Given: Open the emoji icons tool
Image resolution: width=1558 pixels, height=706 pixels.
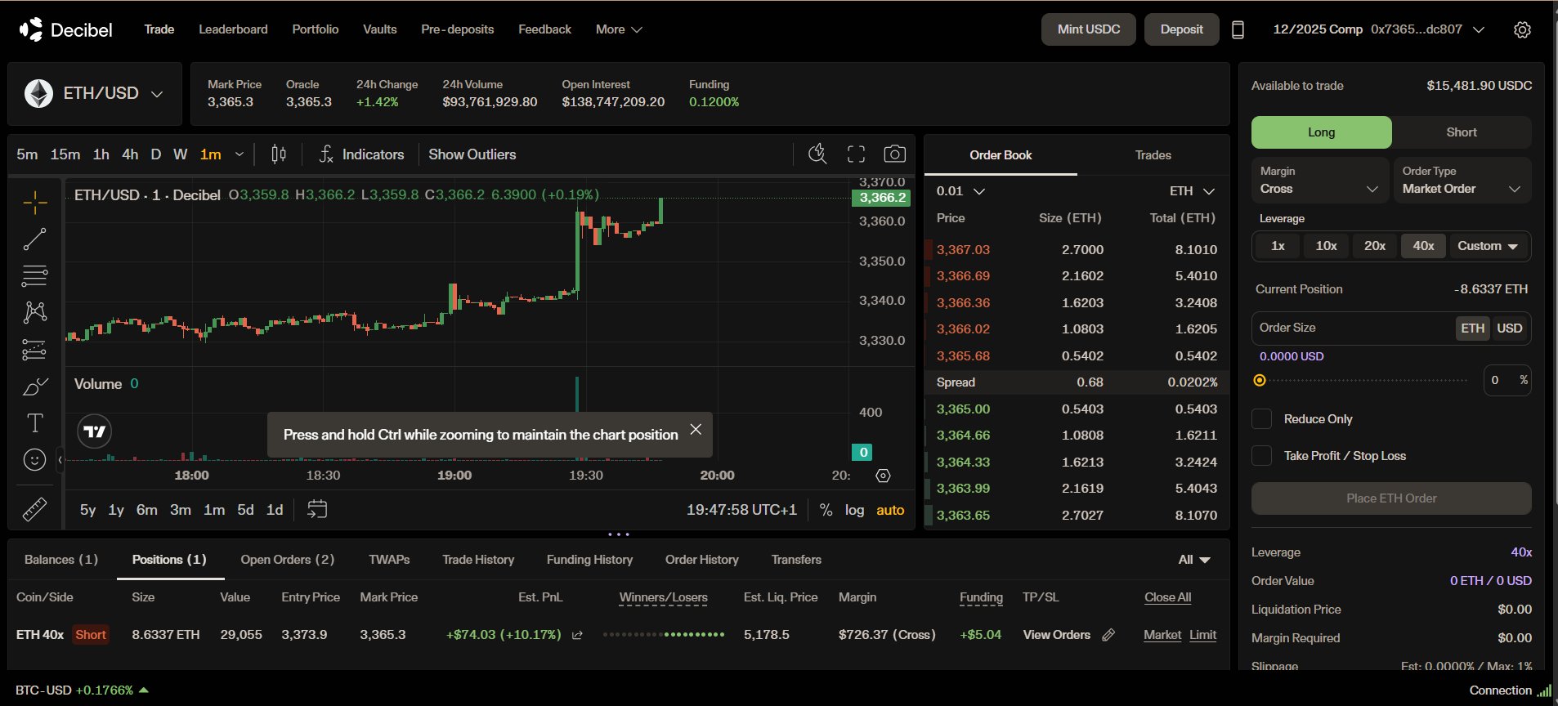Looking at the screenshot, I should [34, 460].
